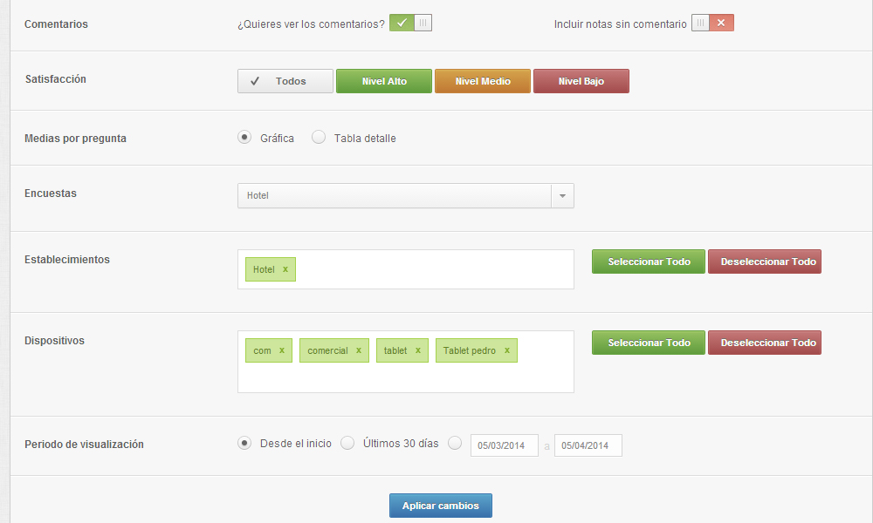The image size is (873, 523).
Task: Select the custom date range radio button
Action: [x=455, y=443]
